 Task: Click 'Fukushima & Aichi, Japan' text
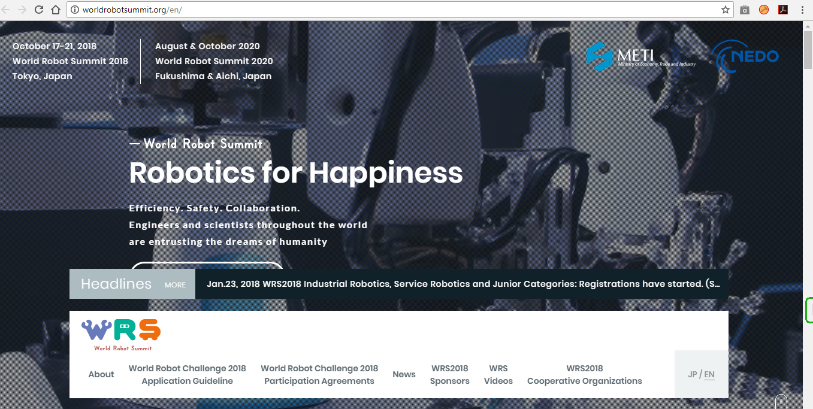[213, 76]
